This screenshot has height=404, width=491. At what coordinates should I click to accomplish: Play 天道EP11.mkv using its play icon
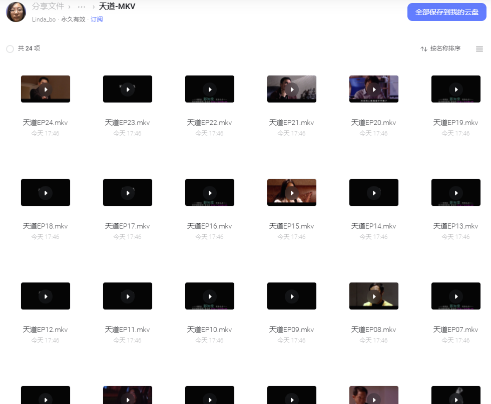point(128,296)
